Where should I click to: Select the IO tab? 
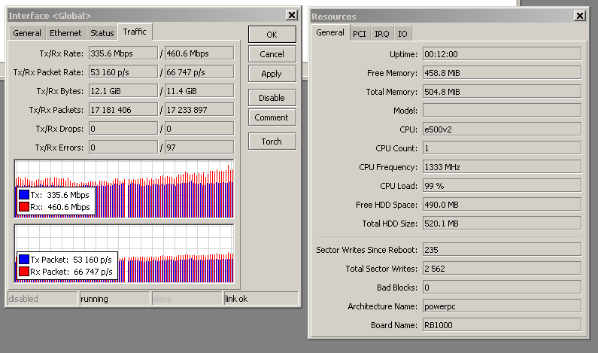(403, 34)
